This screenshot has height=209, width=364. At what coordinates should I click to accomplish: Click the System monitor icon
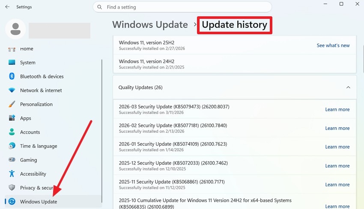coord(12,62)
